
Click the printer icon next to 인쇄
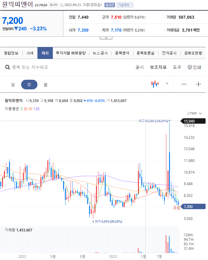(x=190, y=67)
